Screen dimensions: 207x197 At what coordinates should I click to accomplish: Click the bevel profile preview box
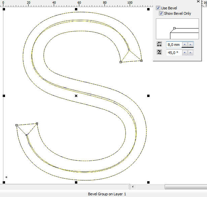click(177, 29)
